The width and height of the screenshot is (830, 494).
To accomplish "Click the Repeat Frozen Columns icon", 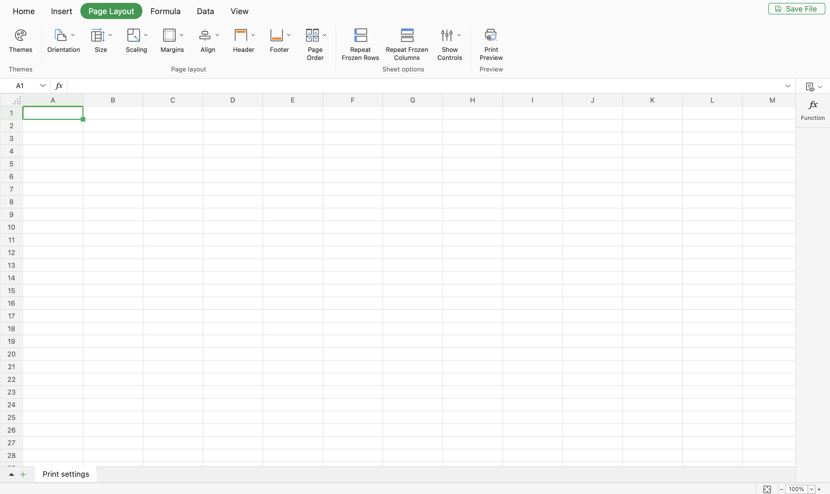I will (x=407, y=35).
